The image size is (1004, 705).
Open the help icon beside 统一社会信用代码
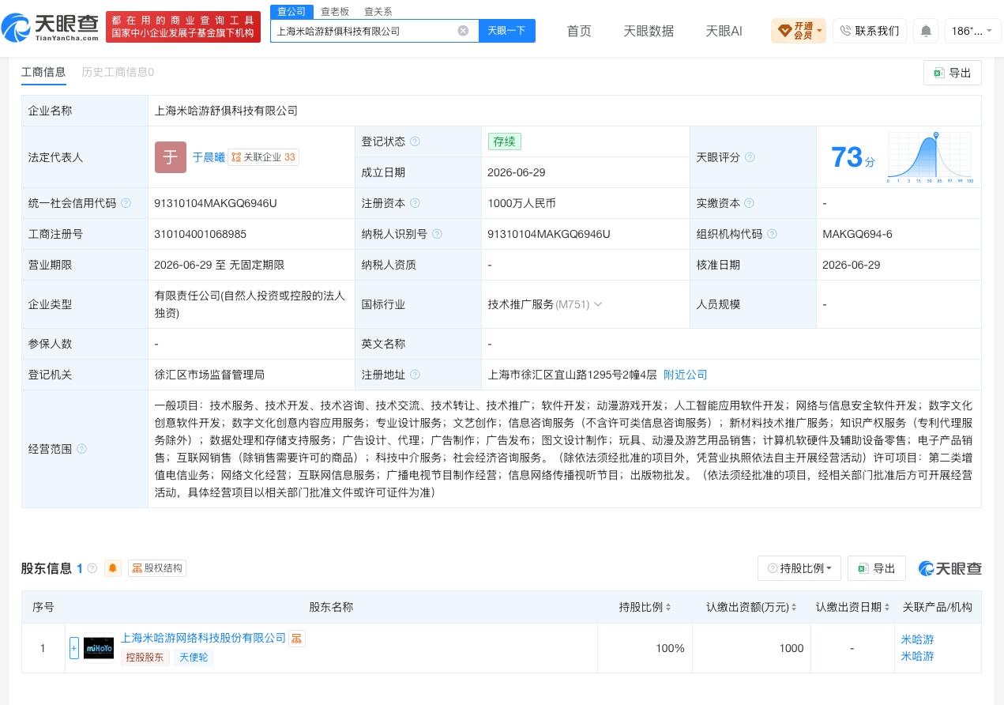[126, 203]
